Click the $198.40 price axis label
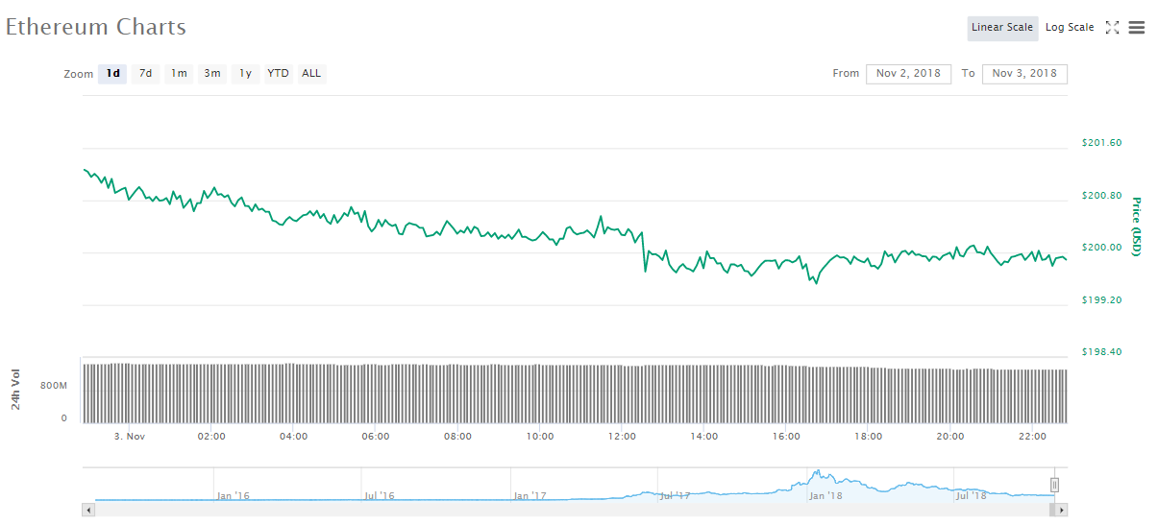 (x=1101, y=352)
